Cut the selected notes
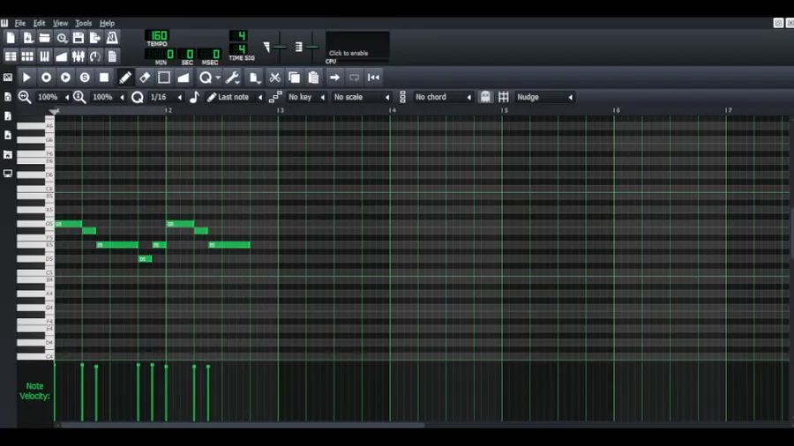Image resolution: width=794 pixels, height=446 pixels. [274, 78]
